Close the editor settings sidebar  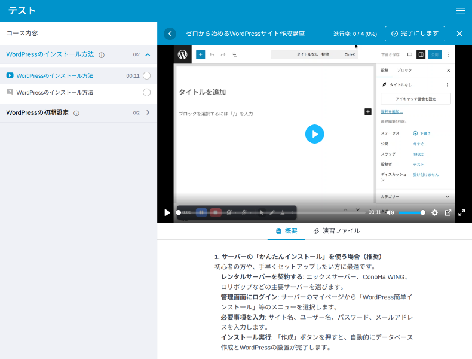[448, 71]
